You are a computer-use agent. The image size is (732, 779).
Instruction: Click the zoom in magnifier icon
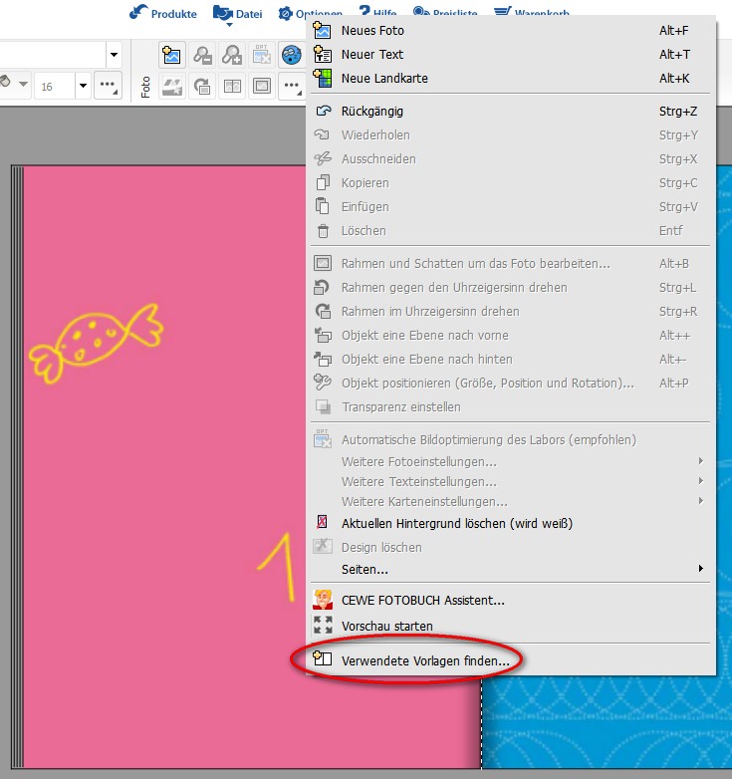(232, 56)
